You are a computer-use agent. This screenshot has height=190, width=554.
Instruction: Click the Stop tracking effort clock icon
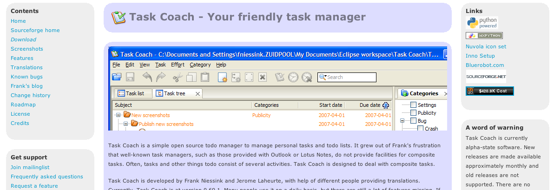307,77
